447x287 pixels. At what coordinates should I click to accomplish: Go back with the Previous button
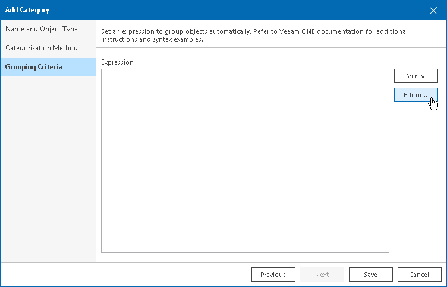273,275
